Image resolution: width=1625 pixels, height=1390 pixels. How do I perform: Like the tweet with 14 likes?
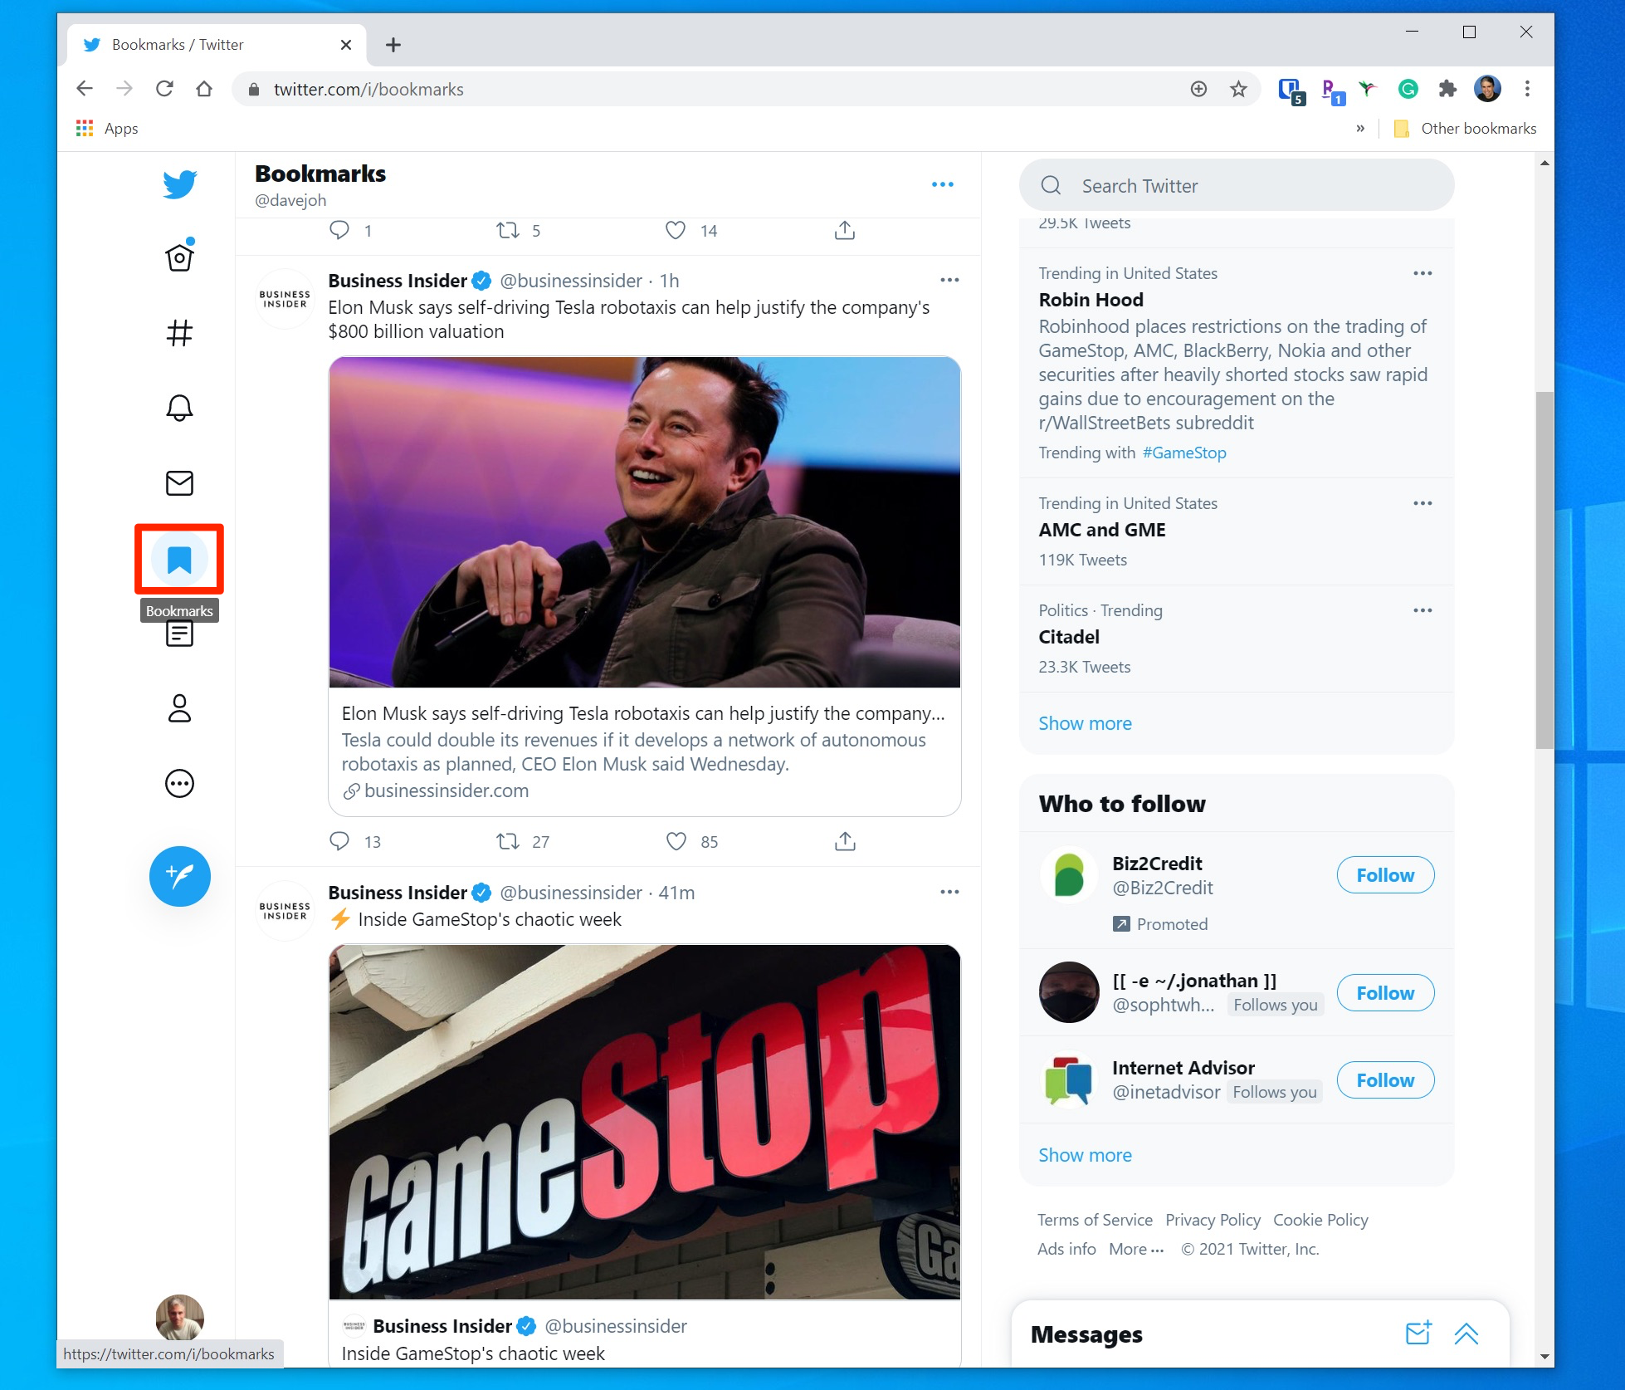pos(676,230)
